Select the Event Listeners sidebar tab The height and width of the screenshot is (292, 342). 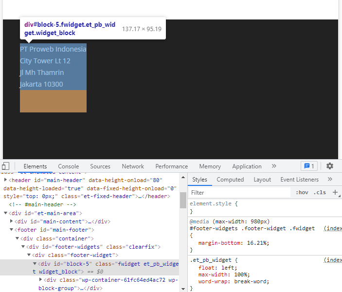tap(300, 180)
